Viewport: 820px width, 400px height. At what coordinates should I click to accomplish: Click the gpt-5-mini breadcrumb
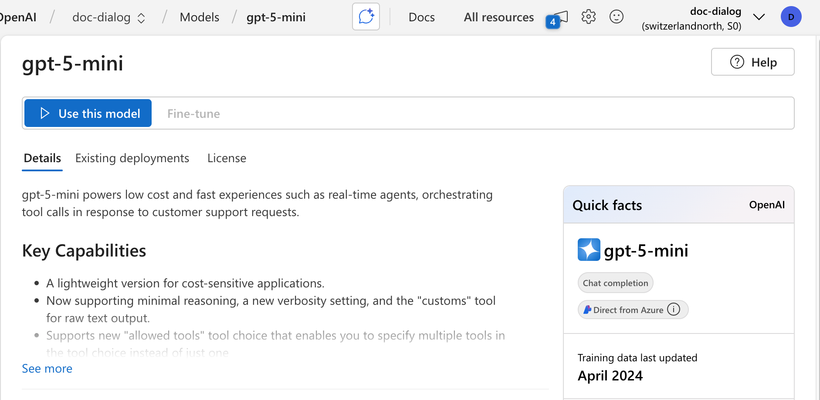(276, 17)
